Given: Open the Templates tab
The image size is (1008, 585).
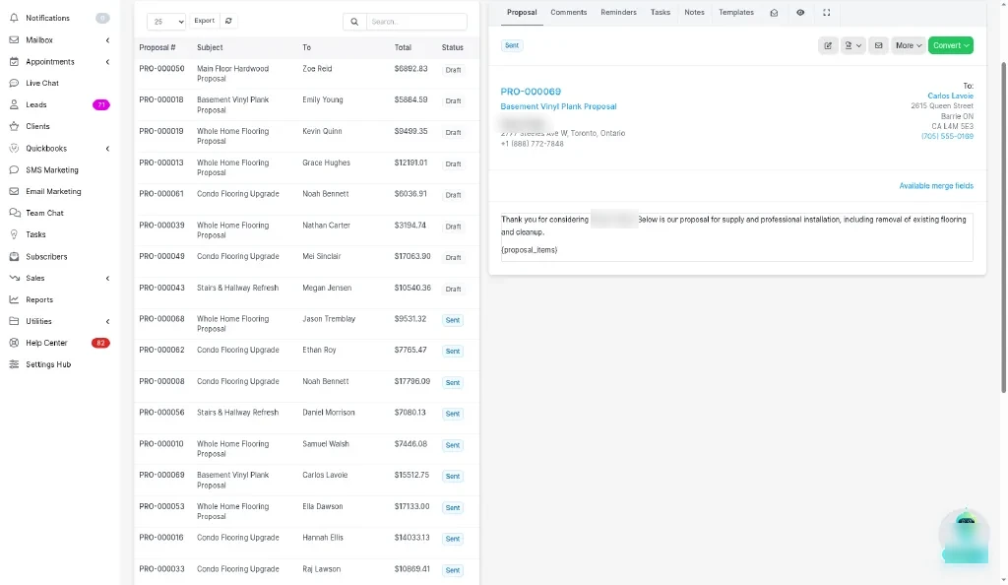Looking at the screenshot, I should [x=736, y=12].
